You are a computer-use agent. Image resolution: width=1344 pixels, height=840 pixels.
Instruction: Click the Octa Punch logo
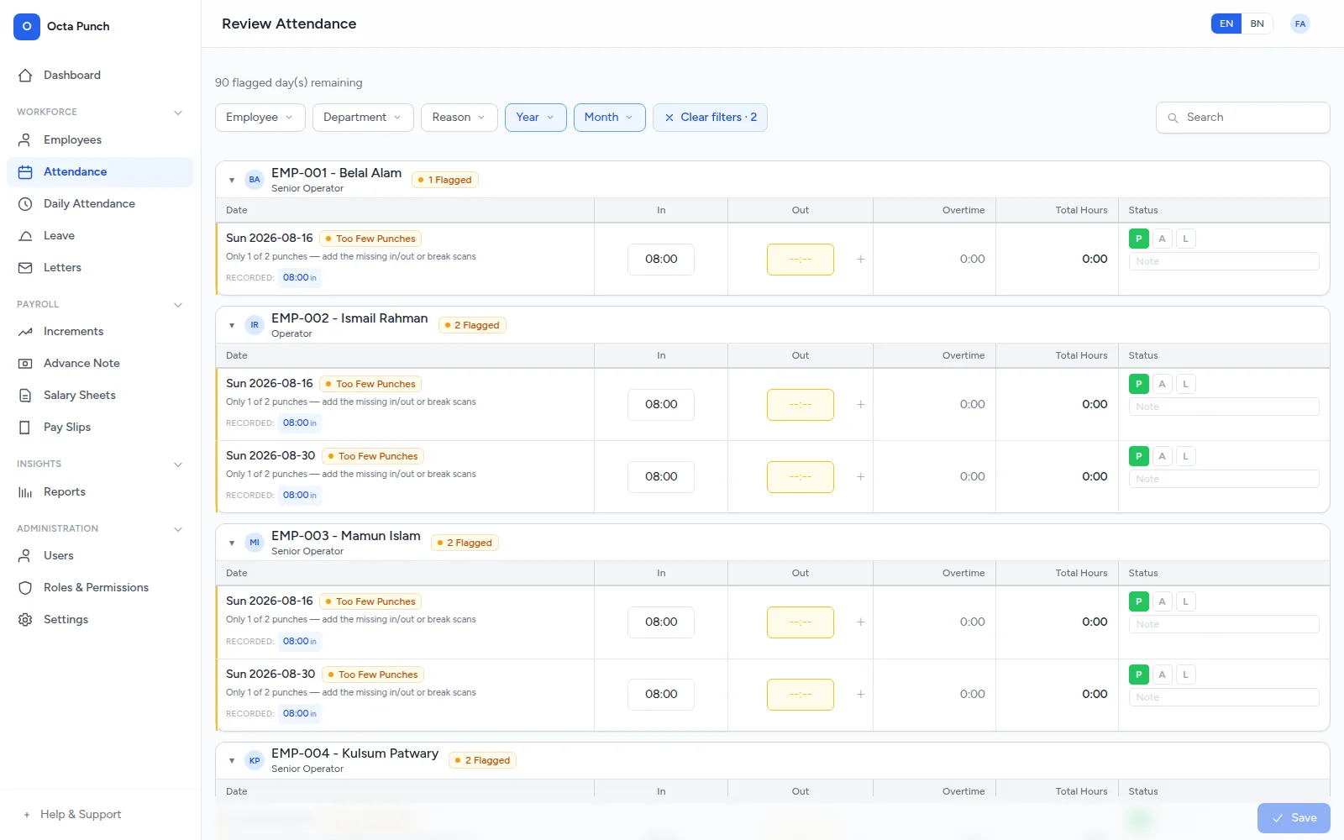[x=27, y=26]
